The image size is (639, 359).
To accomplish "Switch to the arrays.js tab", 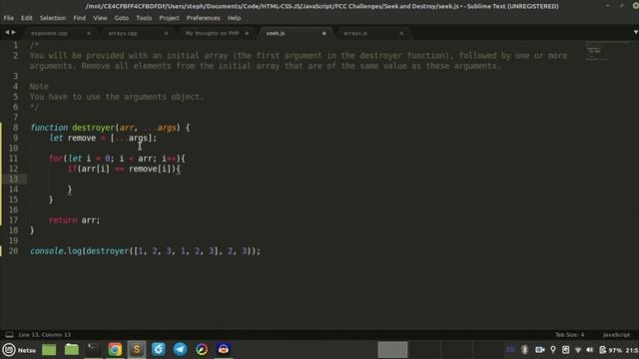I will point(355,33).
